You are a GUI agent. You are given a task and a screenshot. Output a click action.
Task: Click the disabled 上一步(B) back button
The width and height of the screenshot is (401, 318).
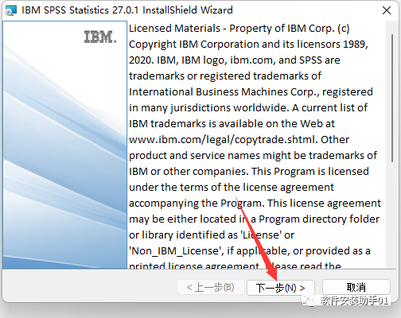(211, 287)
